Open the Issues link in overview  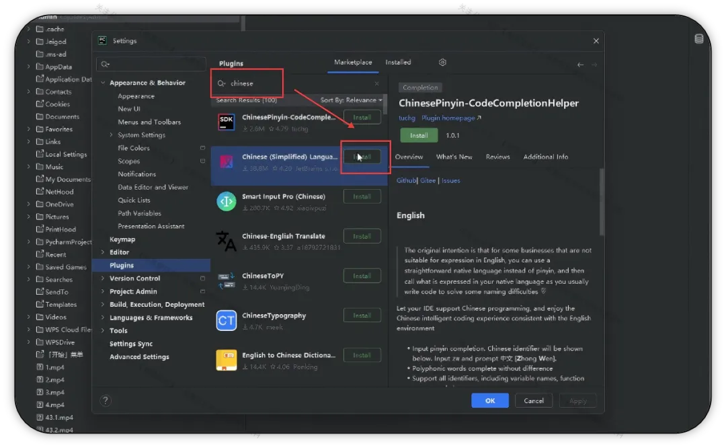pyautogui.click(x=450, y=181)
